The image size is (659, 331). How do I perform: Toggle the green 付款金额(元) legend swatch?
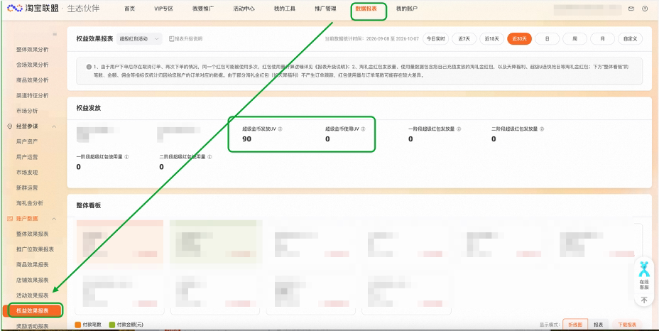(x=112, y=325)
